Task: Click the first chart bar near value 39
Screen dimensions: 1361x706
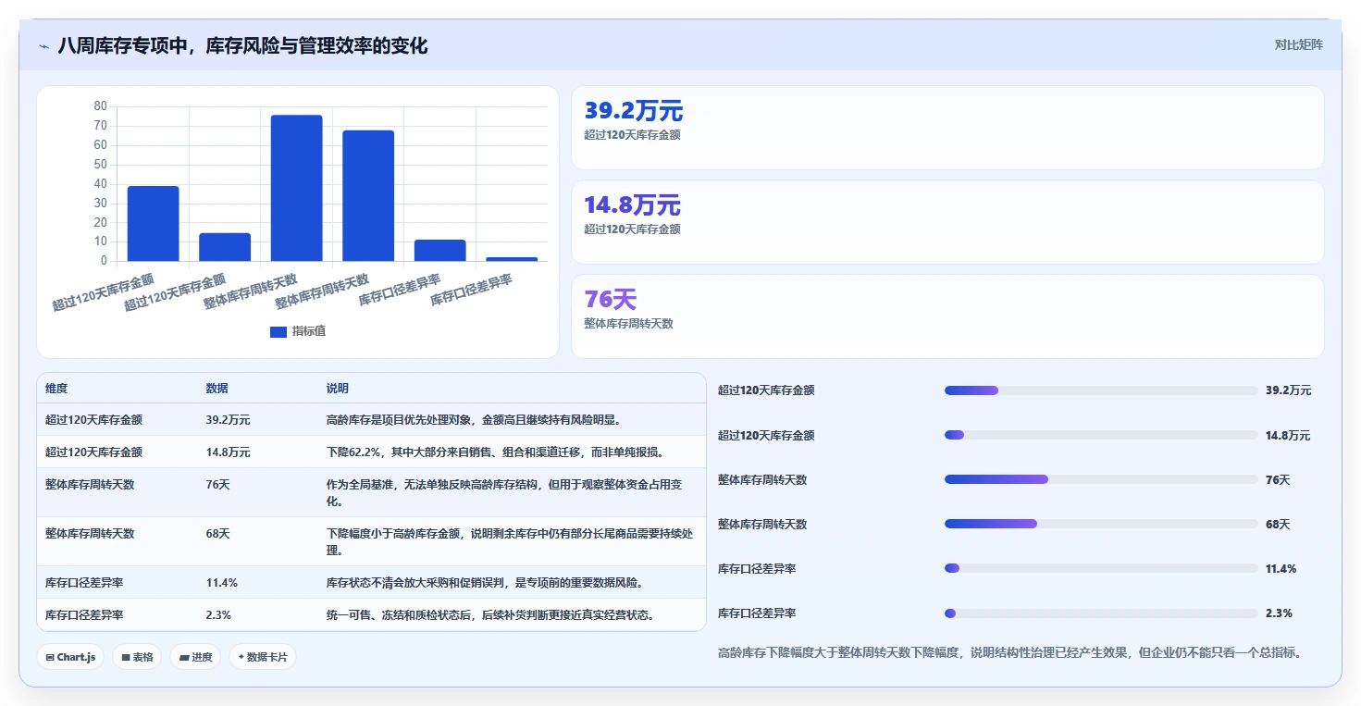Action: pyautogui.click(x=154, y=224)
